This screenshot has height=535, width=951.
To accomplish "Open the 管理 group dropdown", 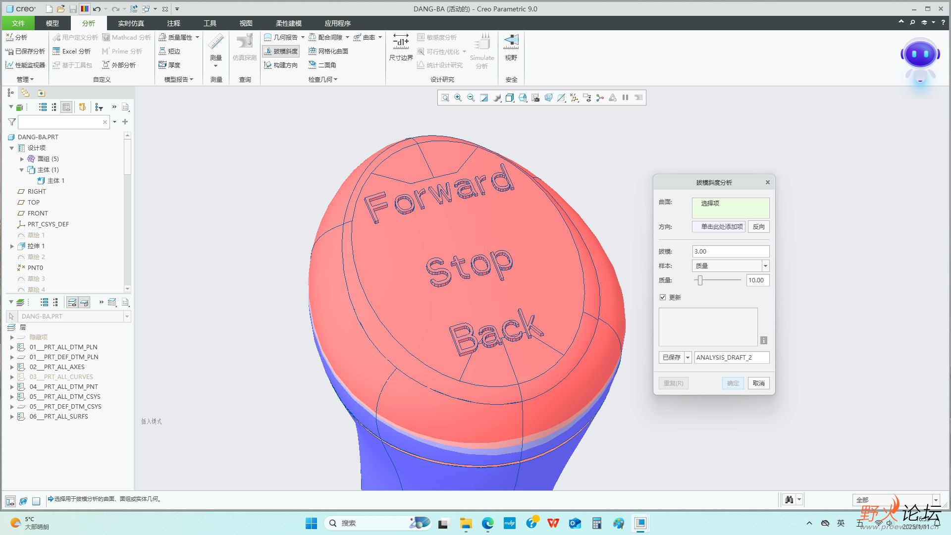I will (25, 79).
